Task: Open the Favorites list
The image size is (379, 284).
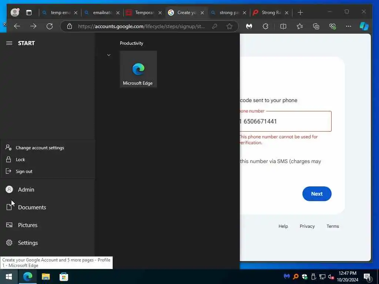Action: (x=300, y=26)
